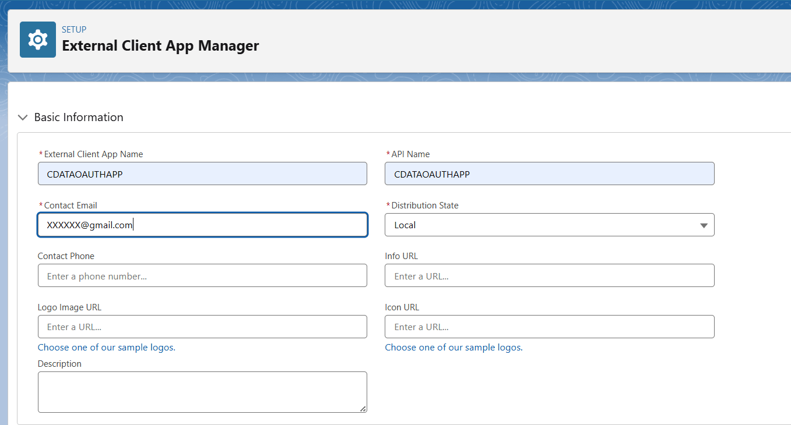
Task: Open sample logos link below Icon URL
Action: (453, 347)
